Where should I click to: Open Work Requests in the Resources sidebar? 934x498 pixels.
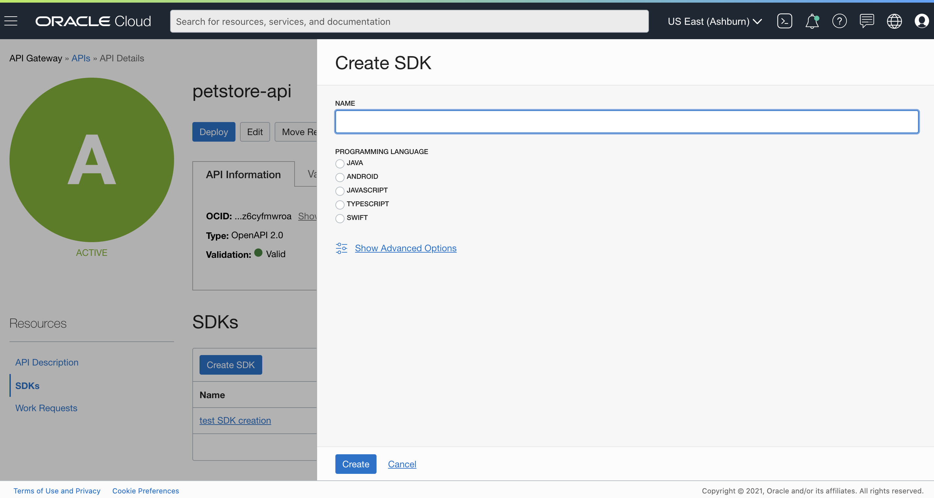[46, 408]
